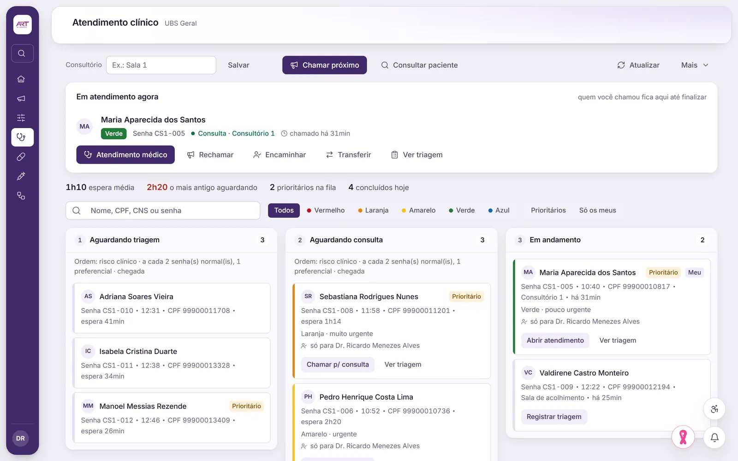738x461 pixels.
Task: Open the syringe icon in sidebar
Action: click(x=21, y=176)
